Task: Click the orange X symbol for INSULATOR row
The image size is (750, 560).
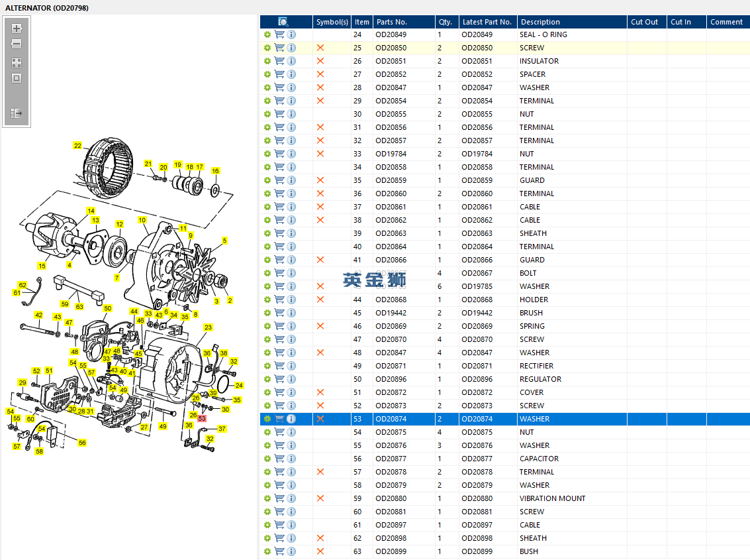Action: 320,61
